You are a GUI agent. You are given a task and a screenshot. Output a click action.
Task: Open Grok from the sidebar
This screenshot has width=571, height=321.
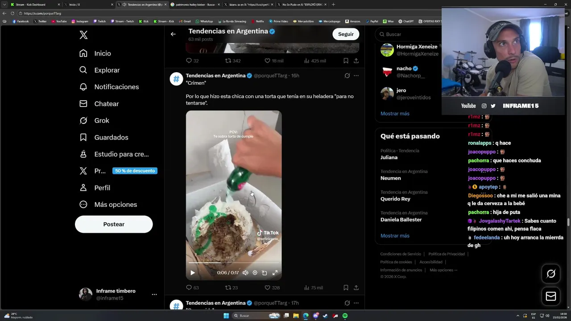click(94, 120)
